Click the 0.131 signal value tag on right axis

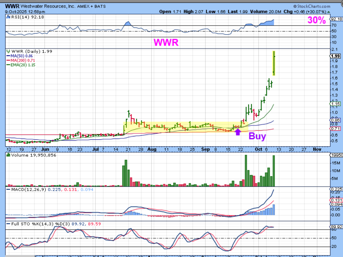click(336, 200)
